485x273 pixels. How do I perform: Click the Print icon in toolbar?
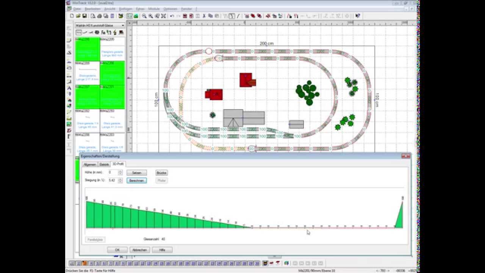pos(99,16)
